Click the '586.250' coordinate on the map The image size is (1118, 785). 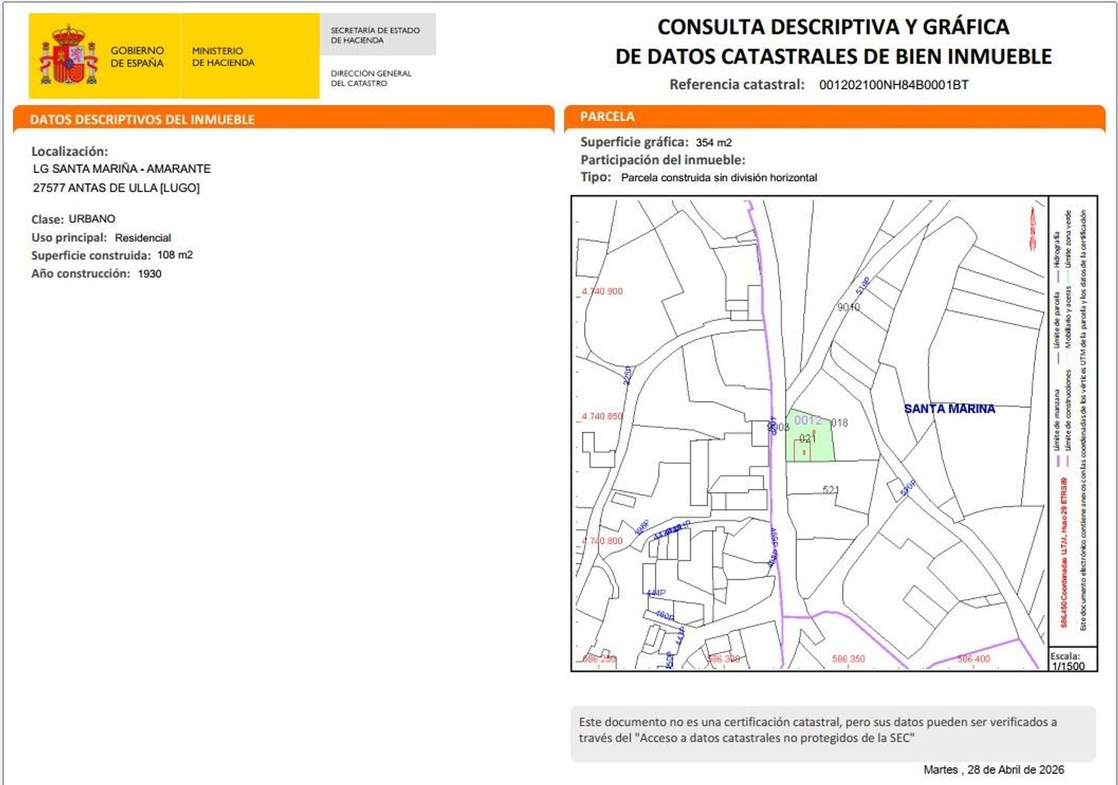[600, 659]
